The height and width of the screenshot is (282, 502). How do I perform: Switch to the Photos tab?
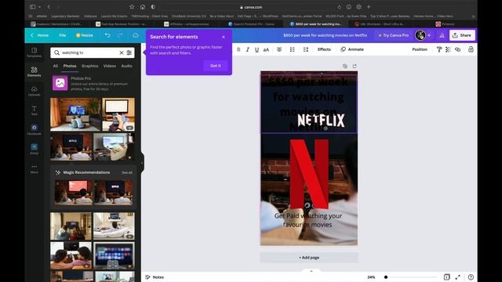tap(70, 66)
